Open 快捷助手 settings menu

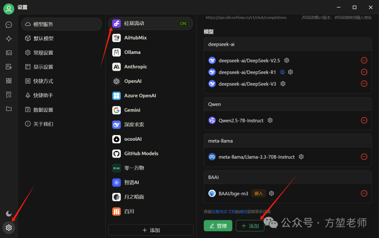tap(61, 95)
